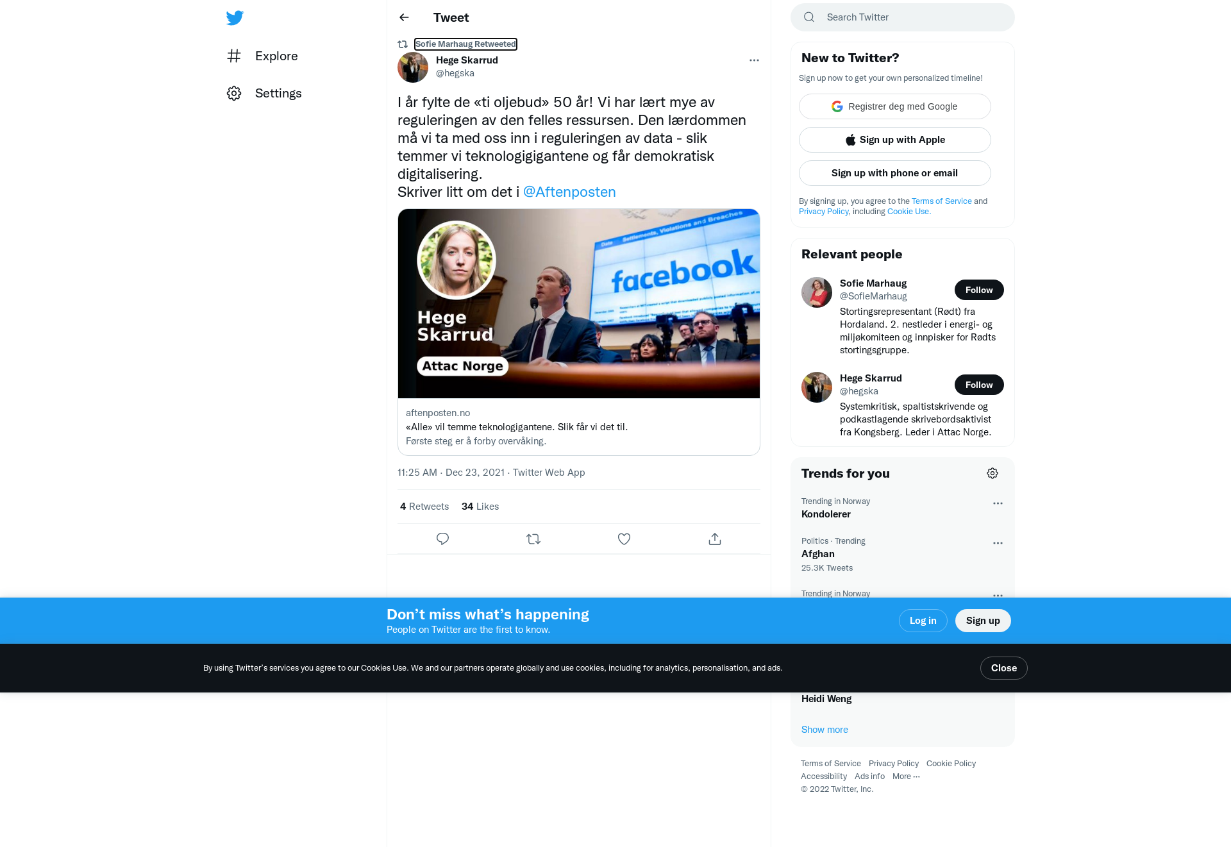Close the cookies notice banner
The image size is (1231, 847).
[1004, 668]
